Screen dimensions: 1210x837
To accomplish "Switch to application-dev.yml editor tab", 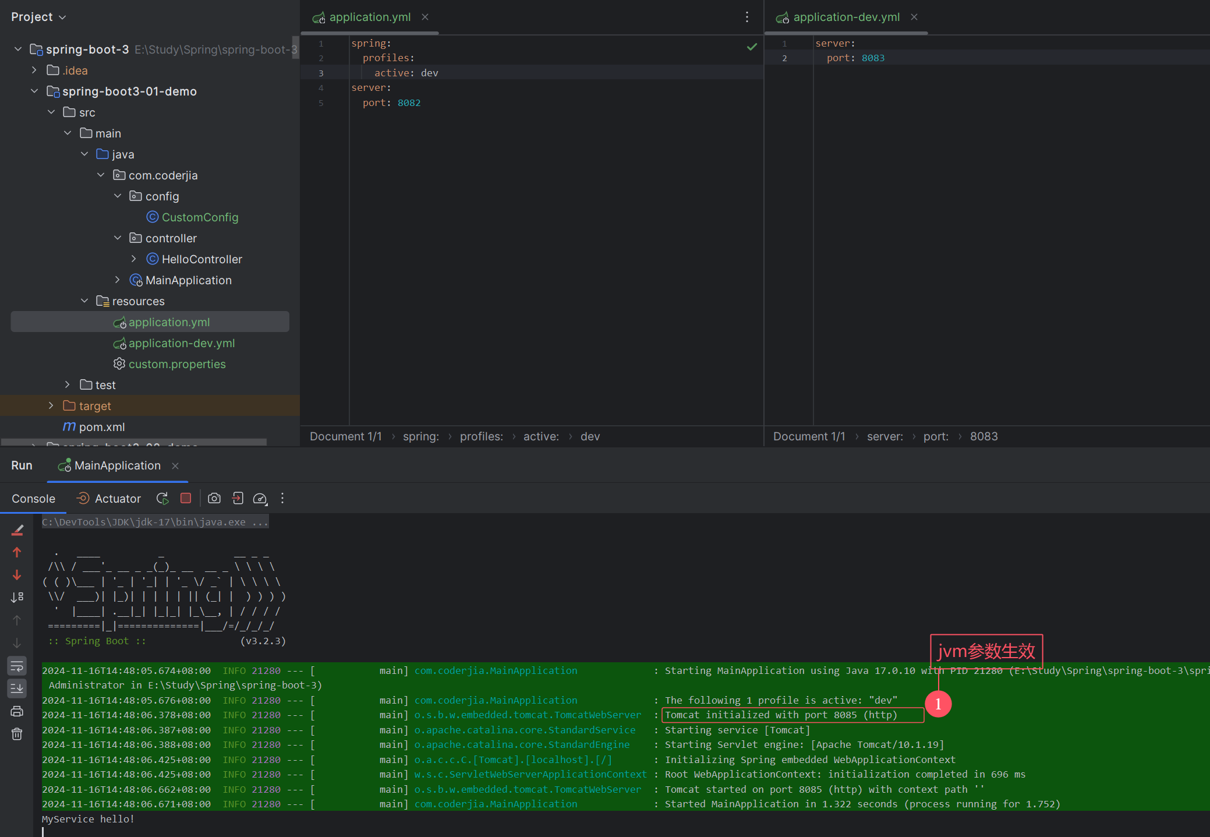I will 846,17.
